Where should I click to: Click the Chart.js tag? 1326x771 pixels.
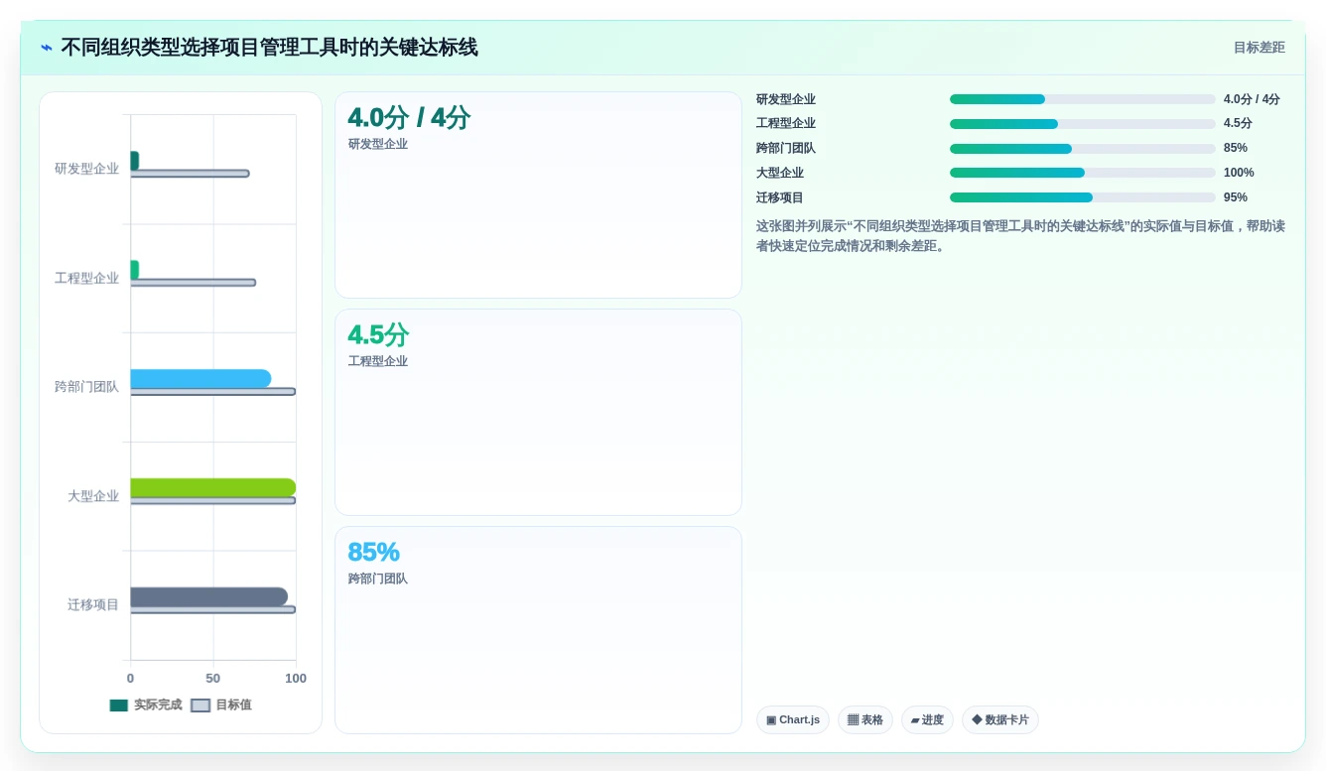coord(793,720)
